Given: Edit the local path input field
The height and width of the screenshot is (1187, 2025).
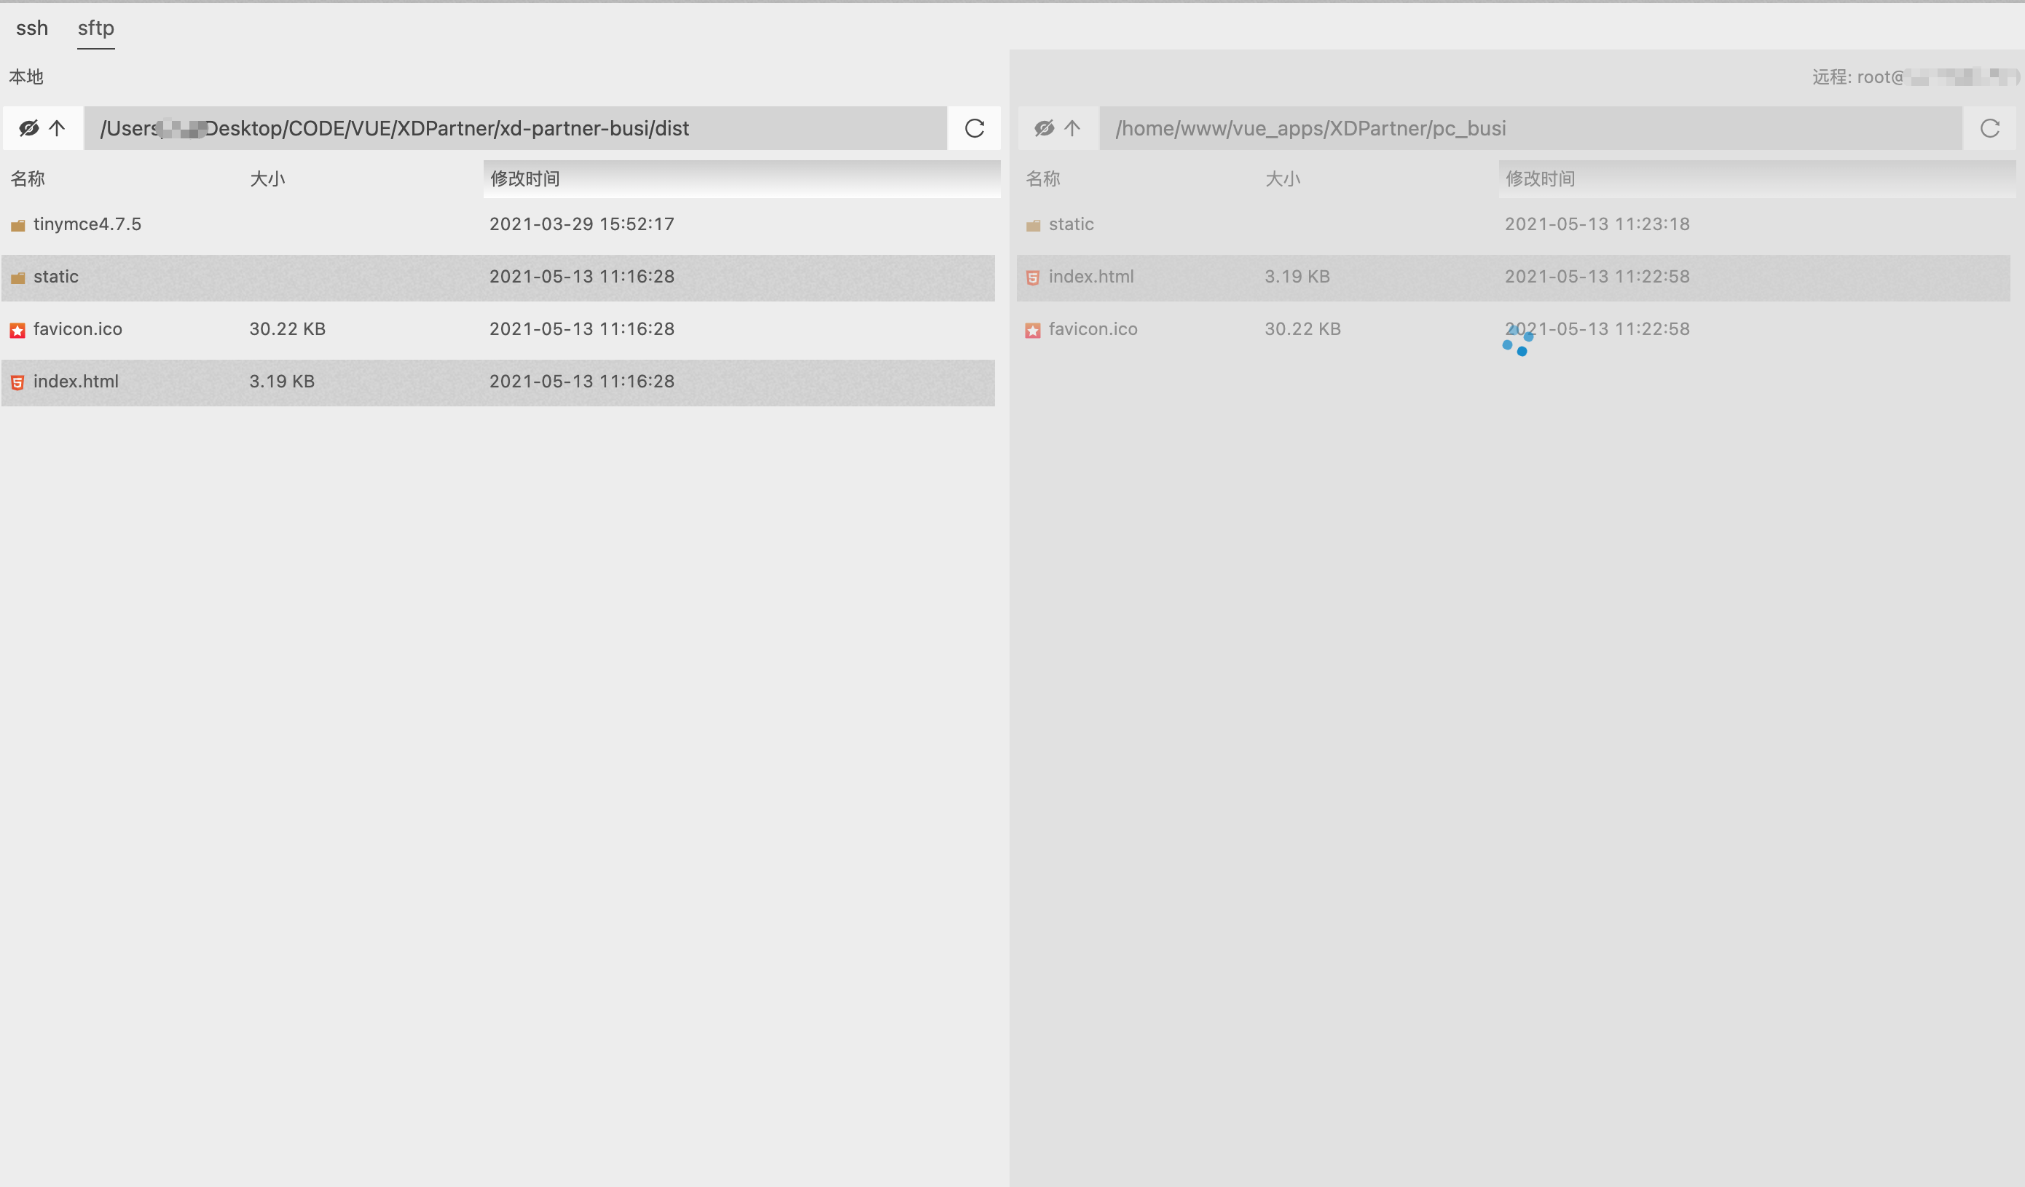Looking at the screenshot, I should [x=514, y=128].
